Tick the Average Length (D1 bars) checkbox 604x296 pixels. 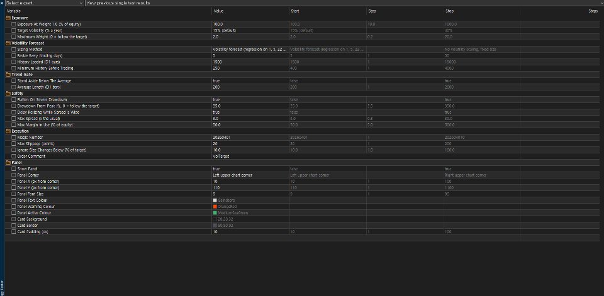pyautogui.click(x=13, y=87)
